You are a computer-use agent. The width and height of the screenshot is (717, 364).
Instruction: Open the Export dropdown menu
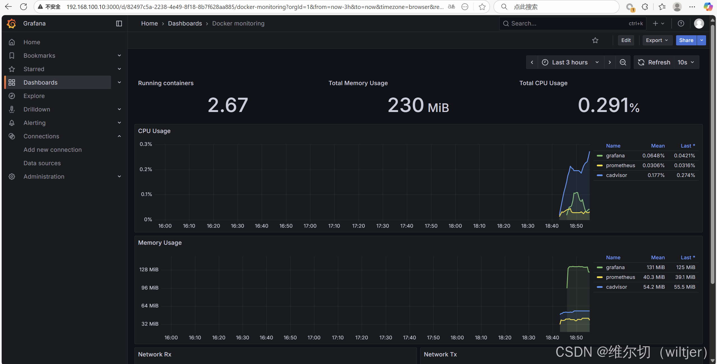(x=657, y=40)
